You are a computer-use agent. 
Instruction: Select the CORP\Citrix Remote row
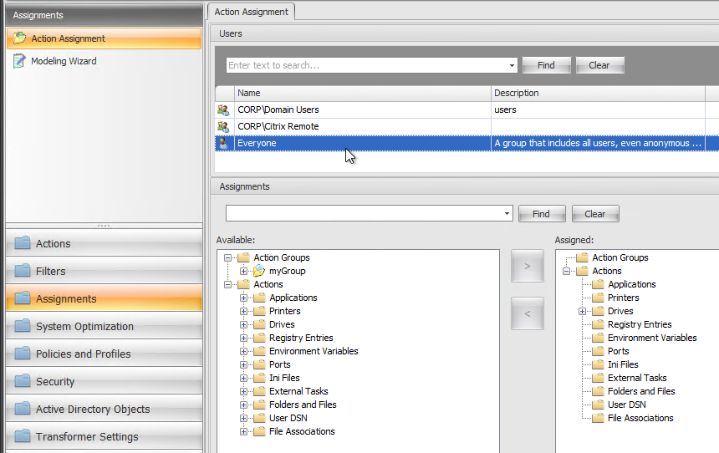(x=467, y=126)
